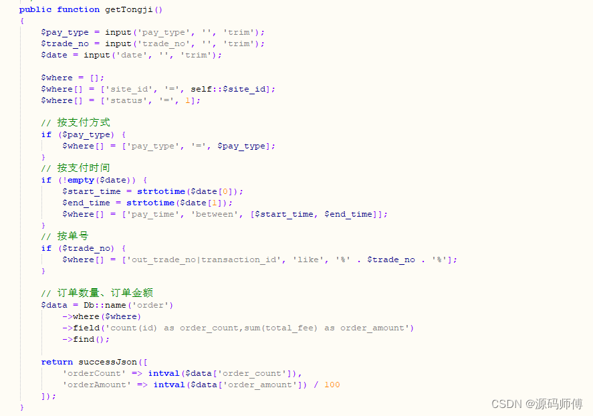The height and width of the screenshot is (416, 593).
Task: Click the 'like' operator in trade_no condition
Action: click(308, 259)
